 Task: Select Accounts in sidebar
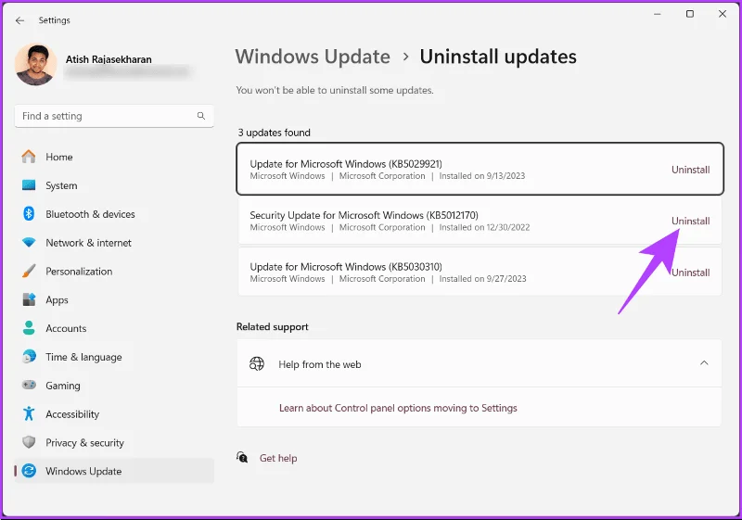(x=113, y=328)
